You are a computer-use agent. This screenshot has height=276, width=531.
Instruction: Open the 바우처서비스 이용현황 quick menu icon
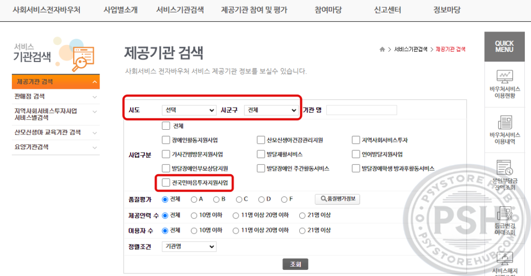[x=505, y=77]
